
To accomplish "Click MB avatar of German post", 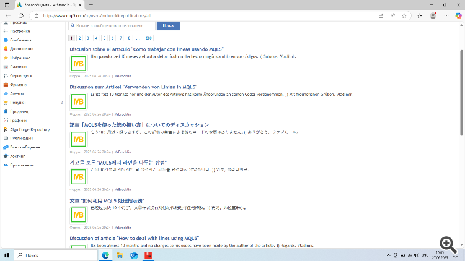I will click(79, 101).
